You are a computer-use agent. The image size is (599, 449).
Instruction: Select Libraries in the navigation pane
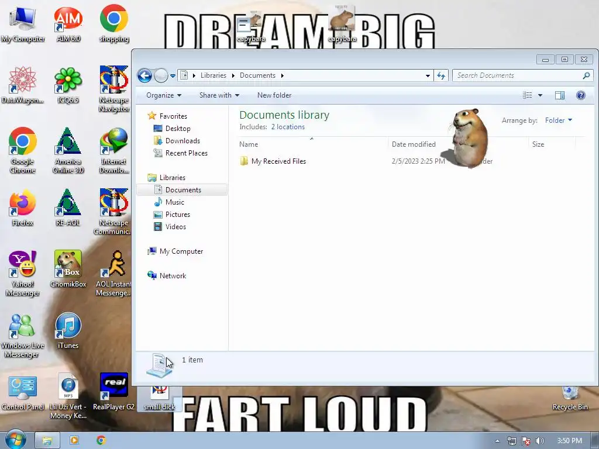(x=173, y=178)
